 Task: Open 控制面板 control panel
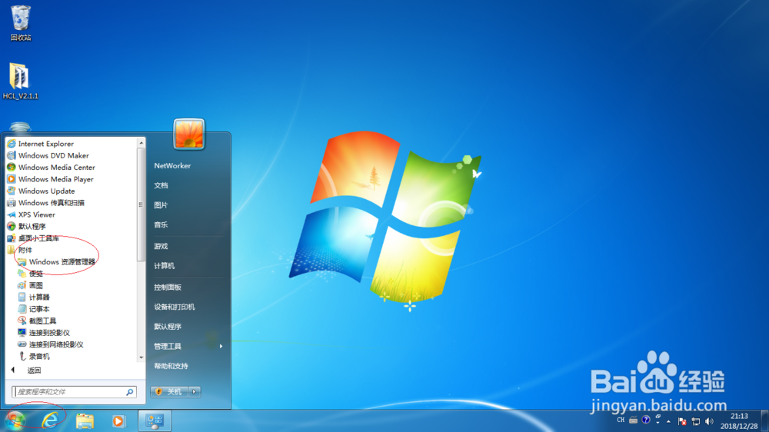[168, 287]
